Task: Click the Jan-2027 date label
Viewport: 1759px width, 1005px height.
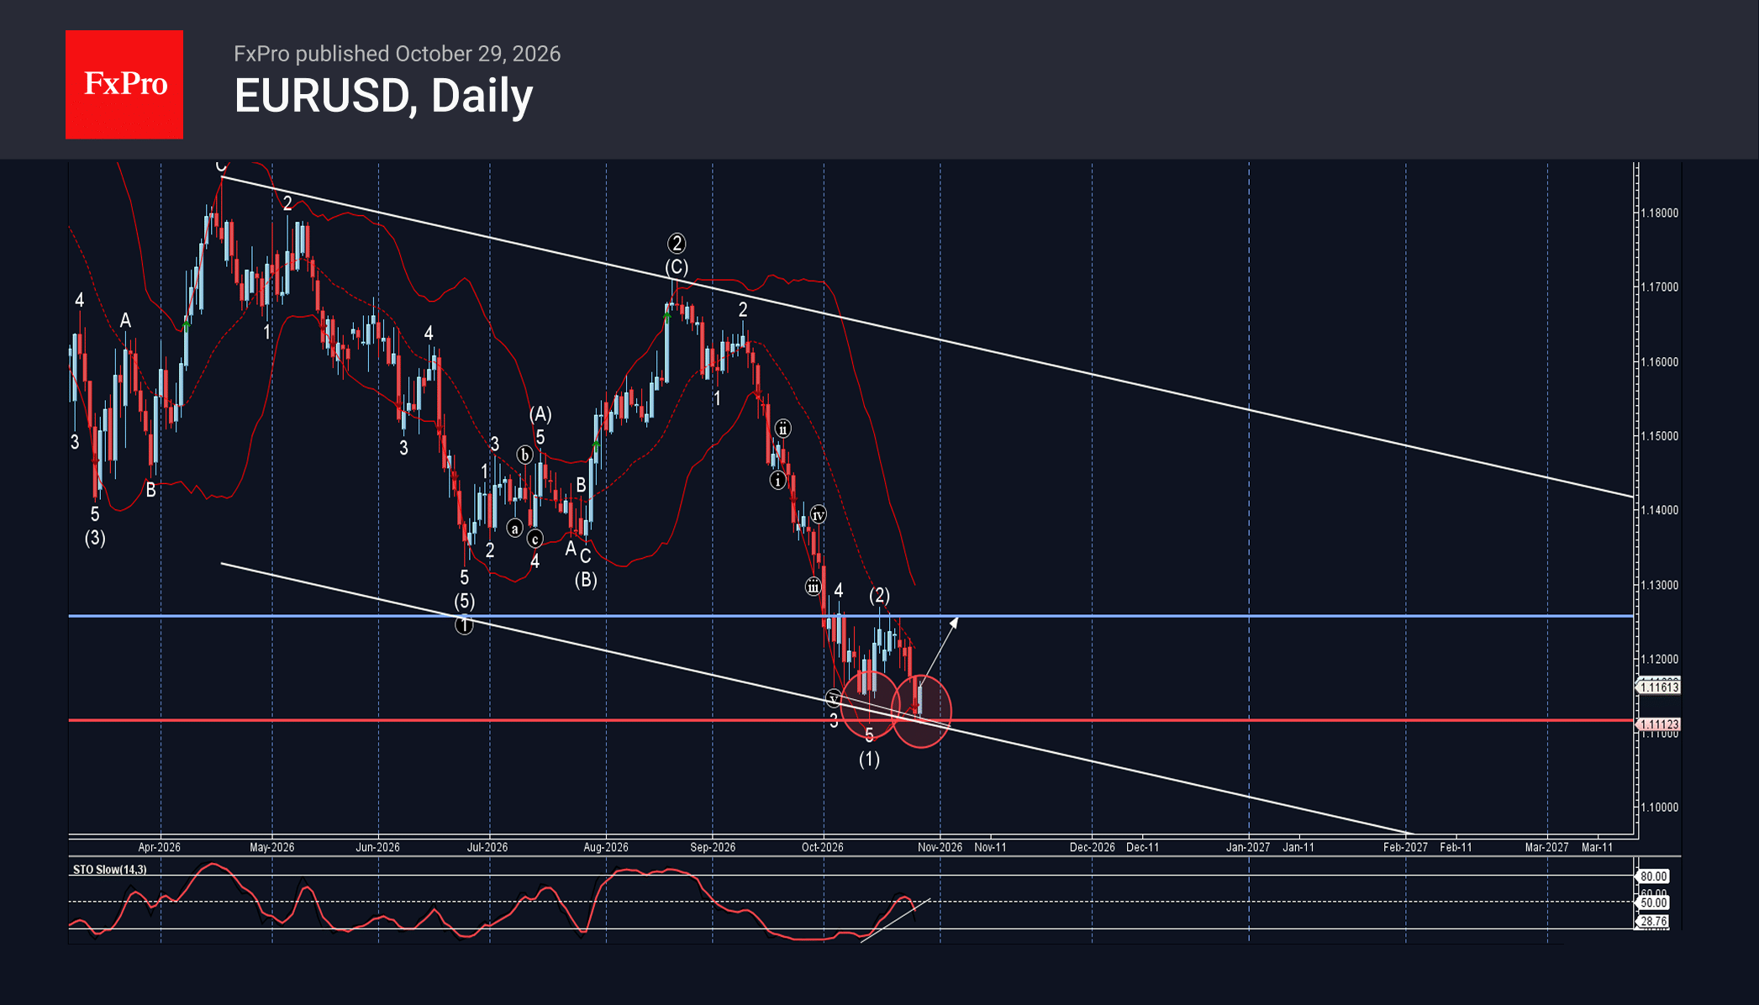Action: click(1248, 847)
